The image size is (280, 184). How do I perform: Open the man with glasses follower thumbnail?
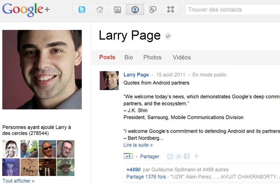click(66, 149)
